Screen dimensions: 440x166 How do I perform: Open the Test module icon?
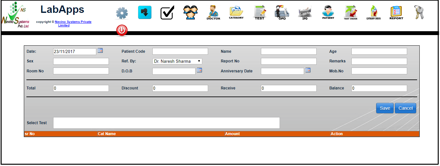259,13
